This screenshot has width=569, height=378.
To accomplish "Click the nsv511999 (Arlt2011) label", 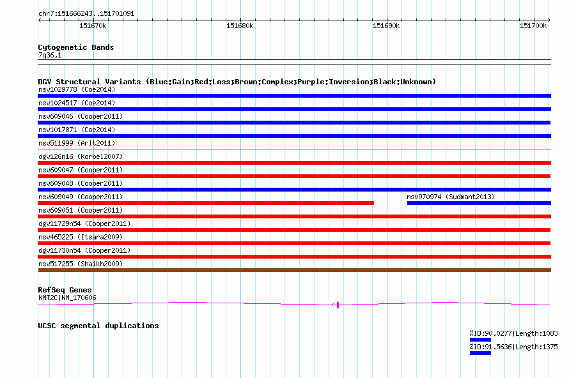I will [77, 143].
